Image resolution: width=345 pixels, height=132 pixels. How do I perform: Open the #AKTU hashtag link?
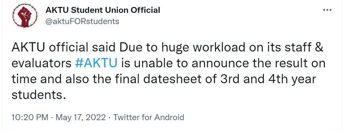pyautogui.click(x=96, y=63)
